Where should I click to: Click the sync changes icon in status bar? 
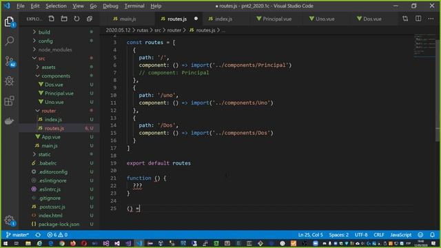click(38, 235)
